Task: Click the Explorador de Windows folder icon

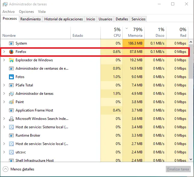Action: click(x=11, y=60)
